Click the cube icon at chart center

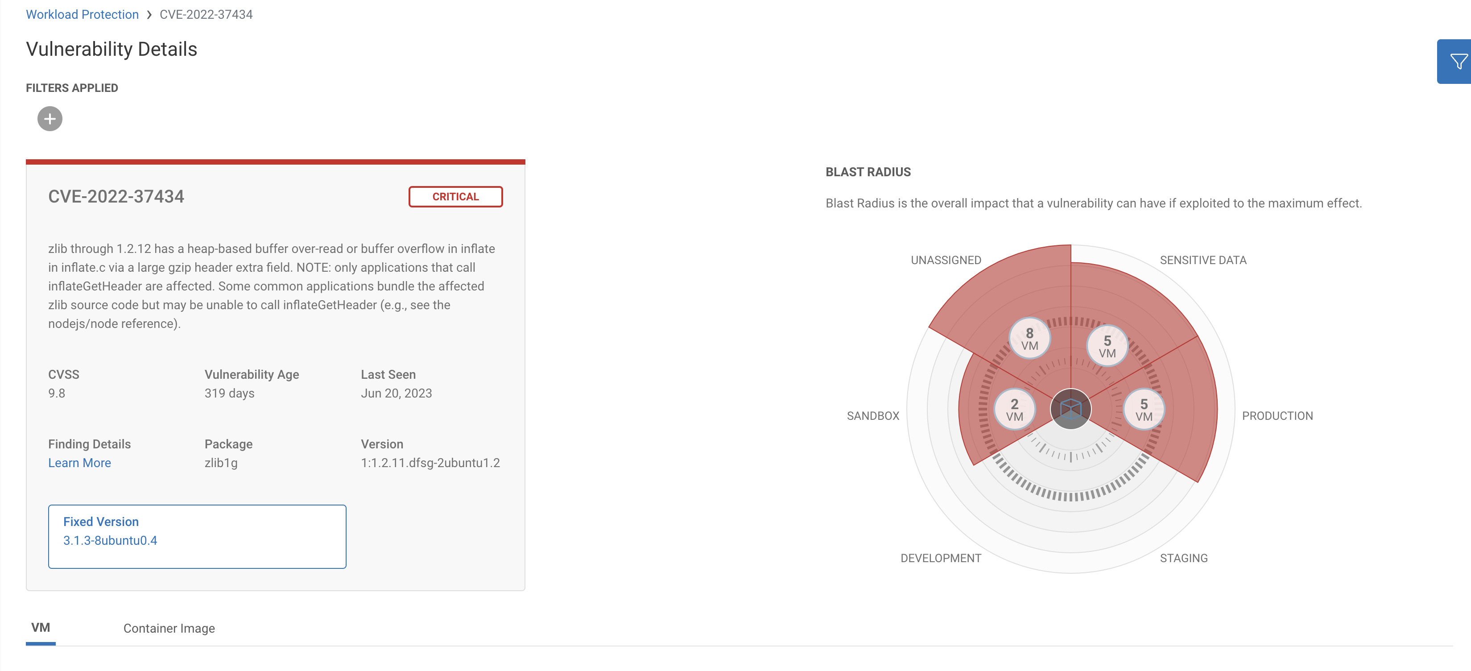(1071, 409)
